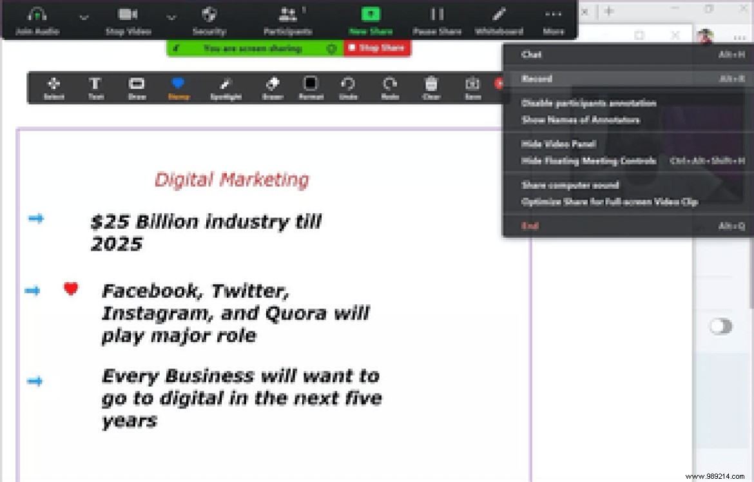This screenshot has width=754, height=482.
Task: Toggle Disable participants annotation
Action: [588, 103]
